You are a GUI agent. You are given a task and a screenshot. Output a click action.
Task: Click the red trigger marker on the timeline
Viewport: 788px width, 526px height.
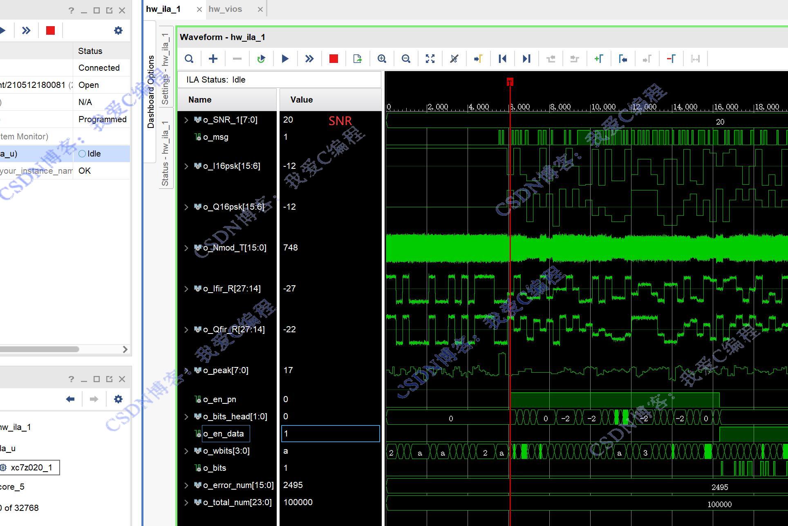click(510, 82)
